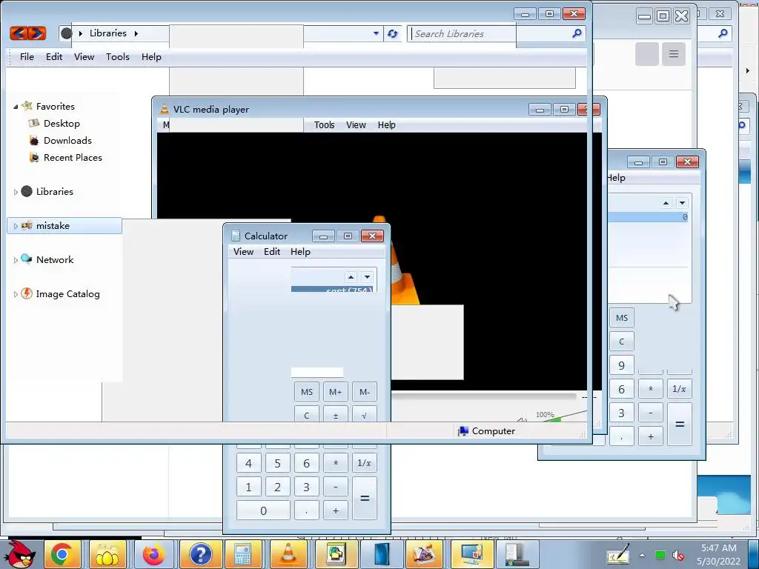Go back using the Explorer back arrow
This screenshot has height=569, width=759.
19,33
